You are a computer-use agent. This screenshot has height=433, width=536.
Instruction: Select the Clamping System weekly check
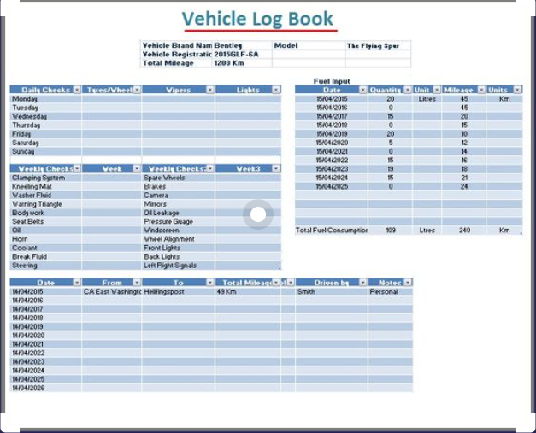tap(45, 178)
